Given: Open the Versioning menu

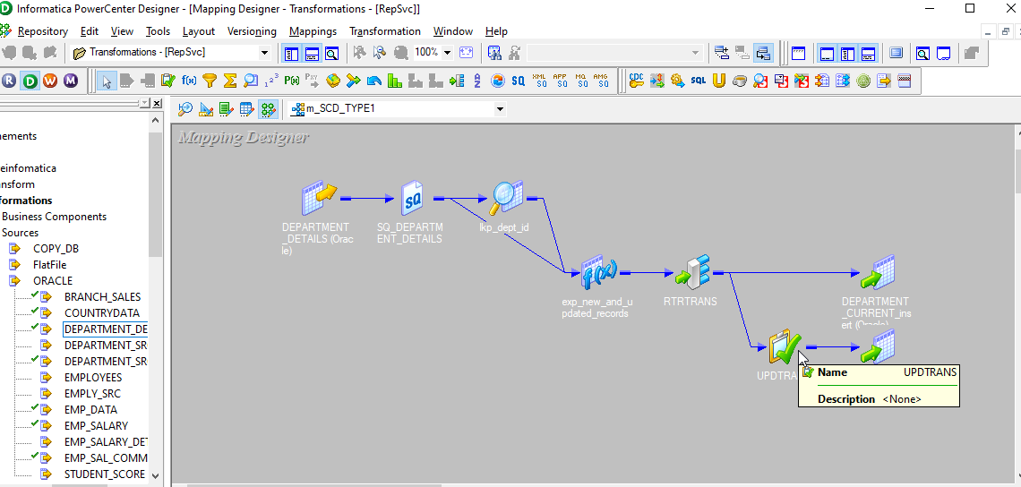Looking at the screenshot, I should [252, 31].
